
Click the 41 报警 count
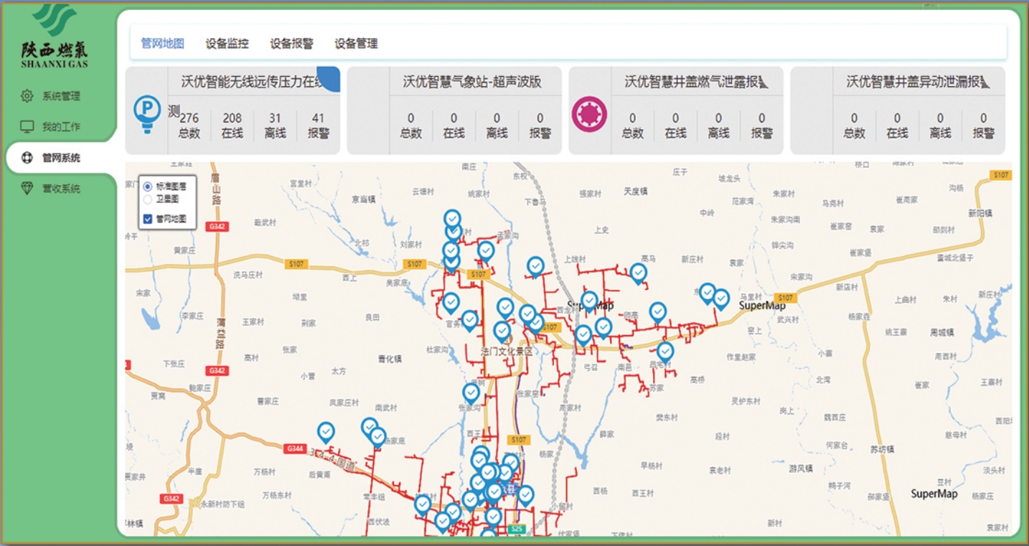tap(319, 126)
